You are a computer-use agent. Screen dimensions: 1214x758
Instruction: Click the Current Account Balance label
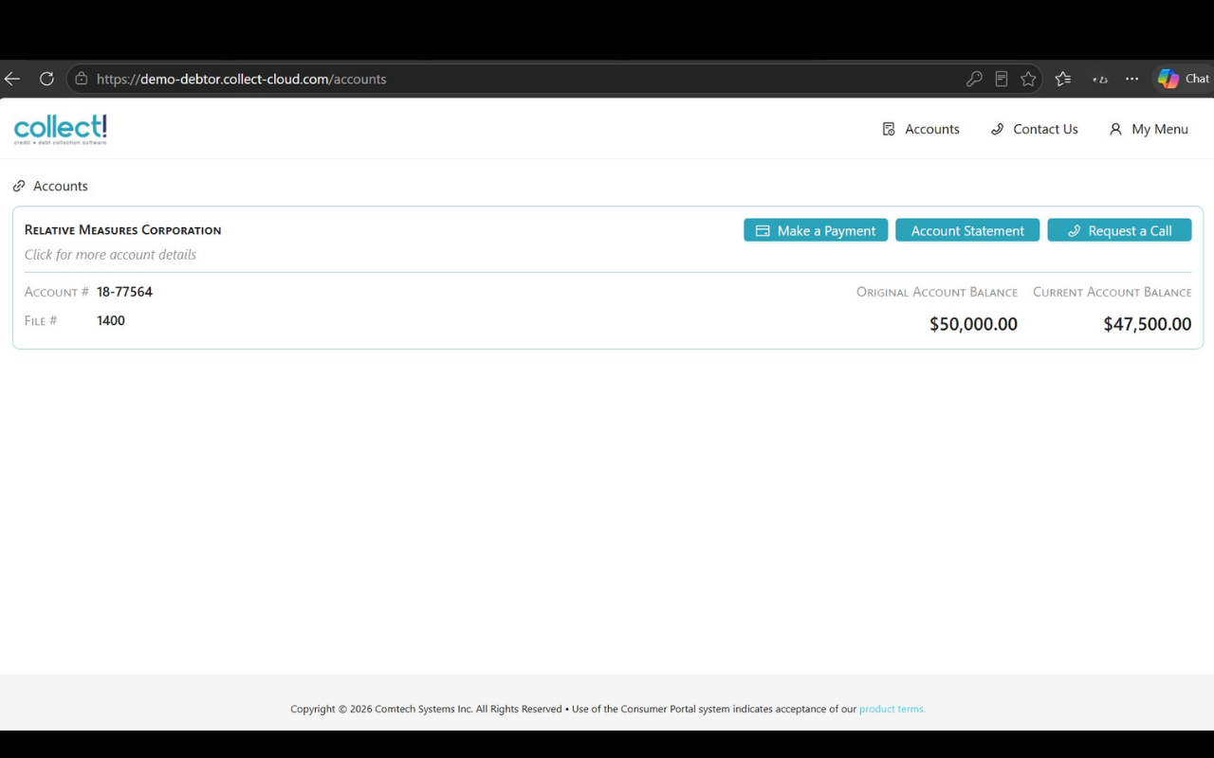1113,292
